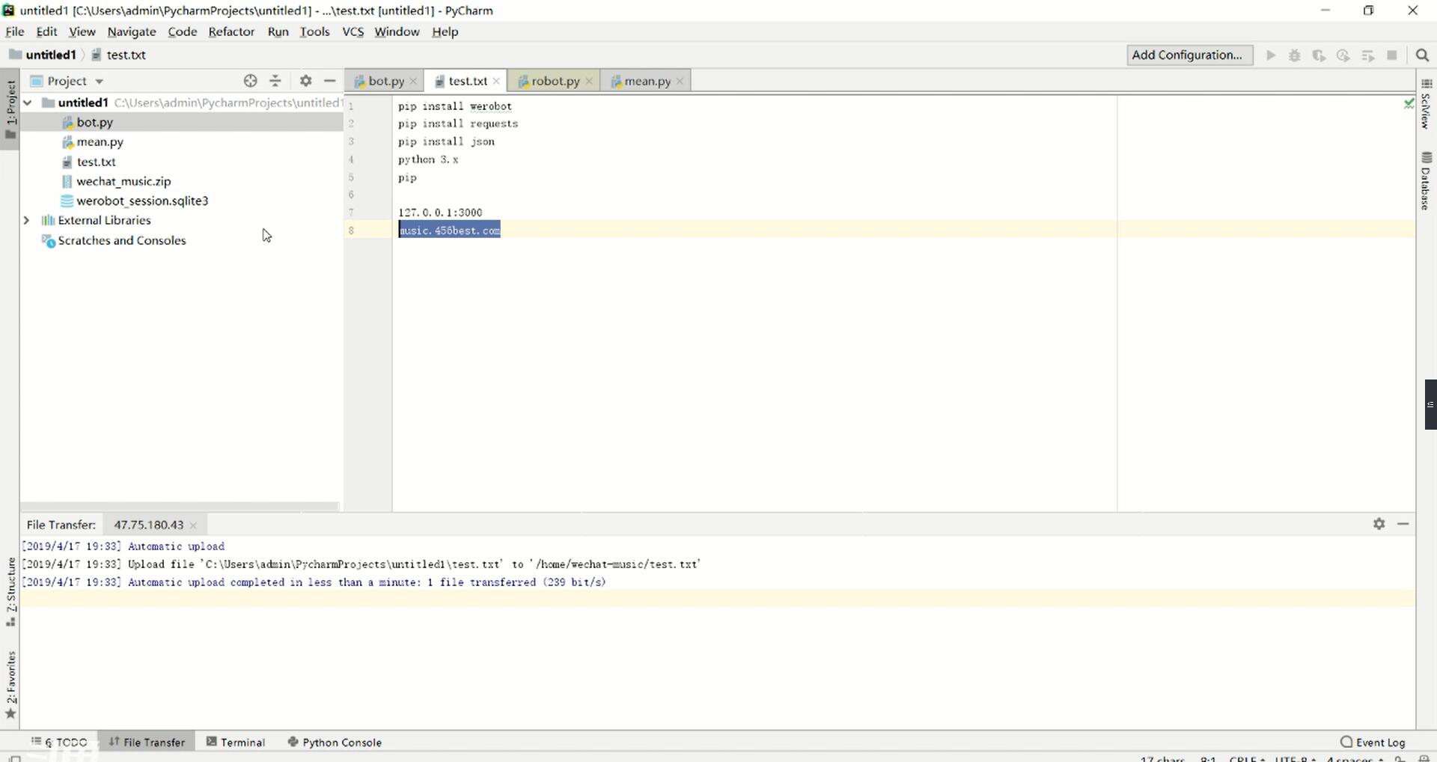This screenshot has width=1437, height=762.
Task: Open the Python Console tool window
Action: coord(335,742)
